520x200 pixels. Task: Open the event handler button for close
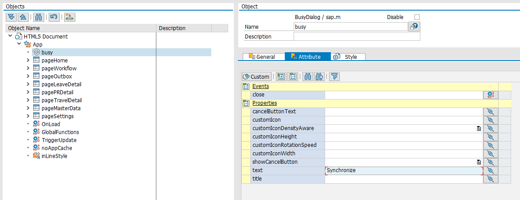coord(490,95)
